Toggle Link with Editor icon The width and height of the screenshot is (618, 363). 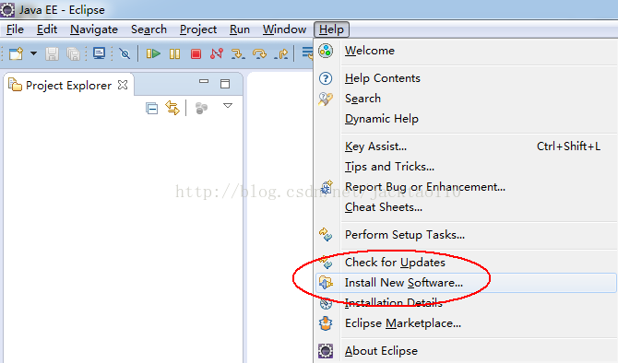click(172, 108)
